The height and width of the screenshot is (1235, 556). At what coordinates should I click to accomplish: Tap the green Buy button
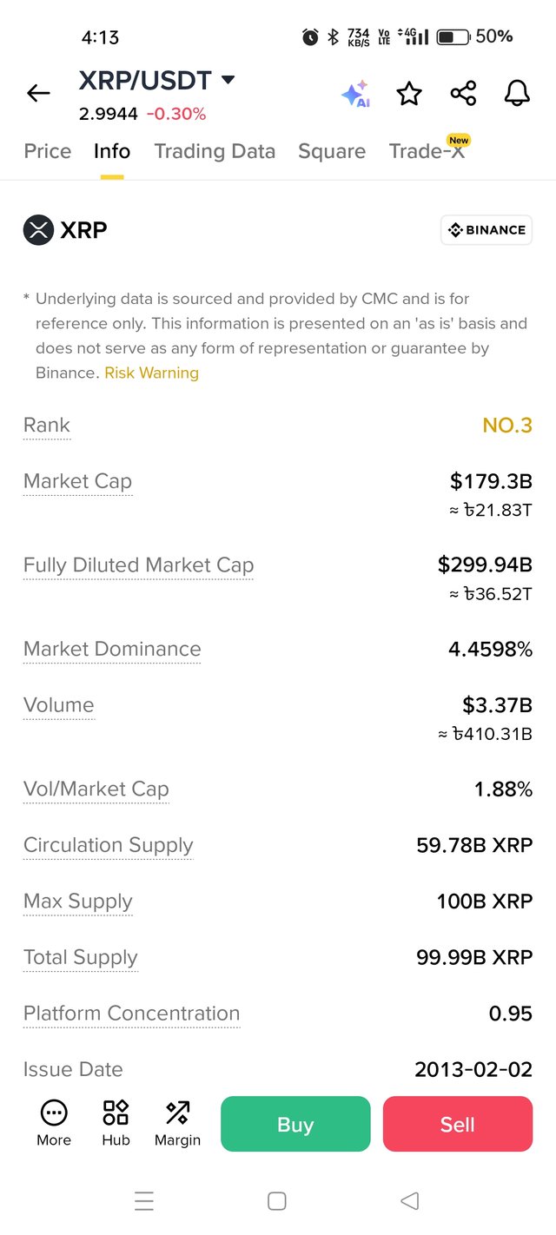click(295, 1124)
